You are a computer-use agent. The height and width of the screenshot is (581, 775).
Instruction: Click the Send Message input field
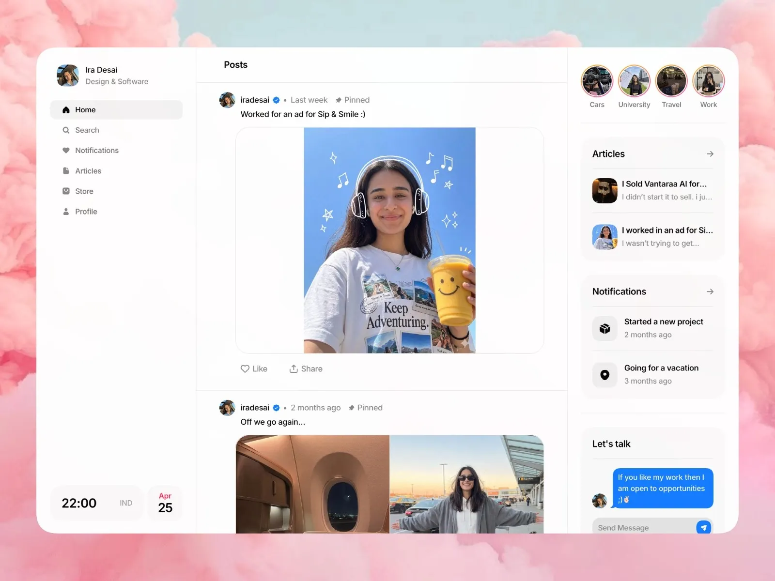point(644,527)
